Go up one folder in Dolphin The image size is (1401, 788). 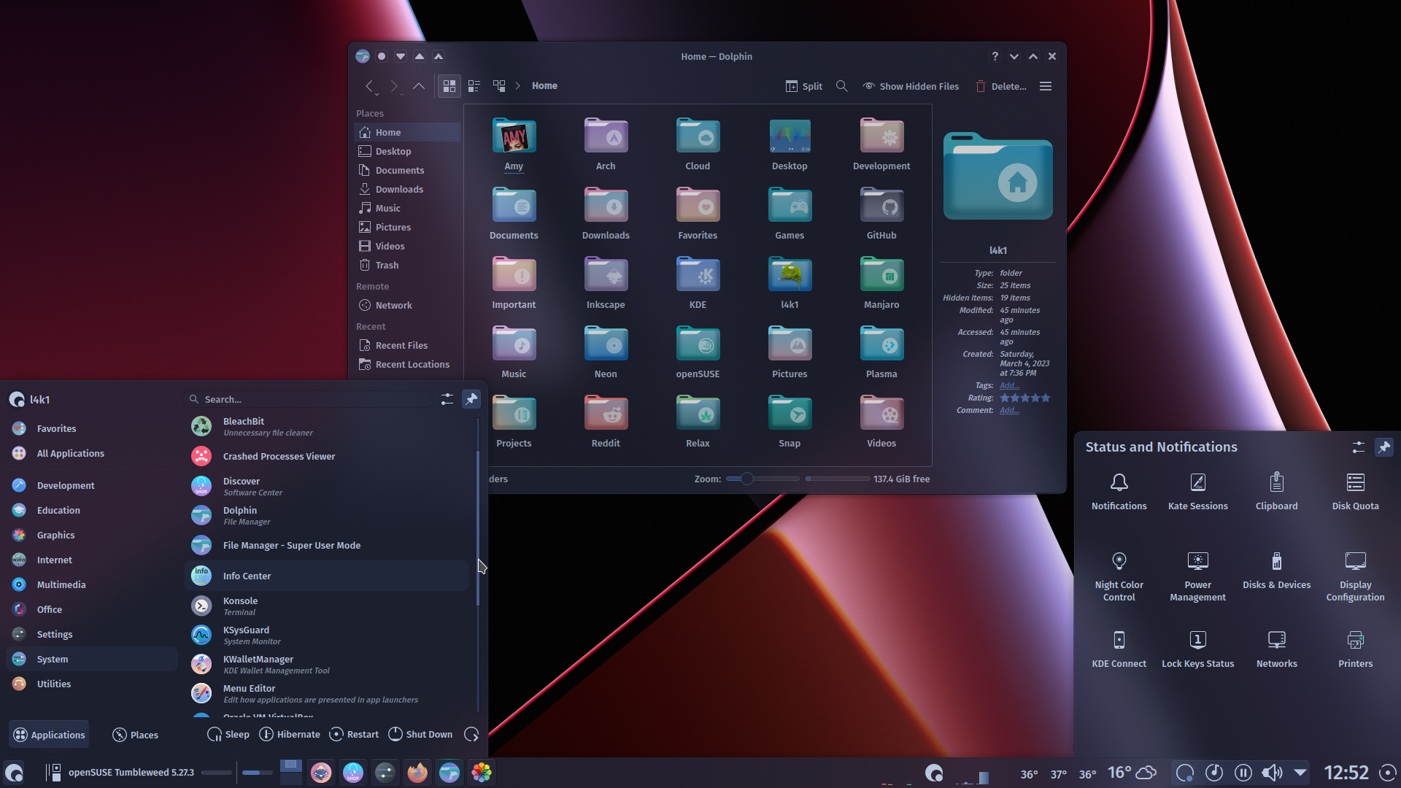418,86
